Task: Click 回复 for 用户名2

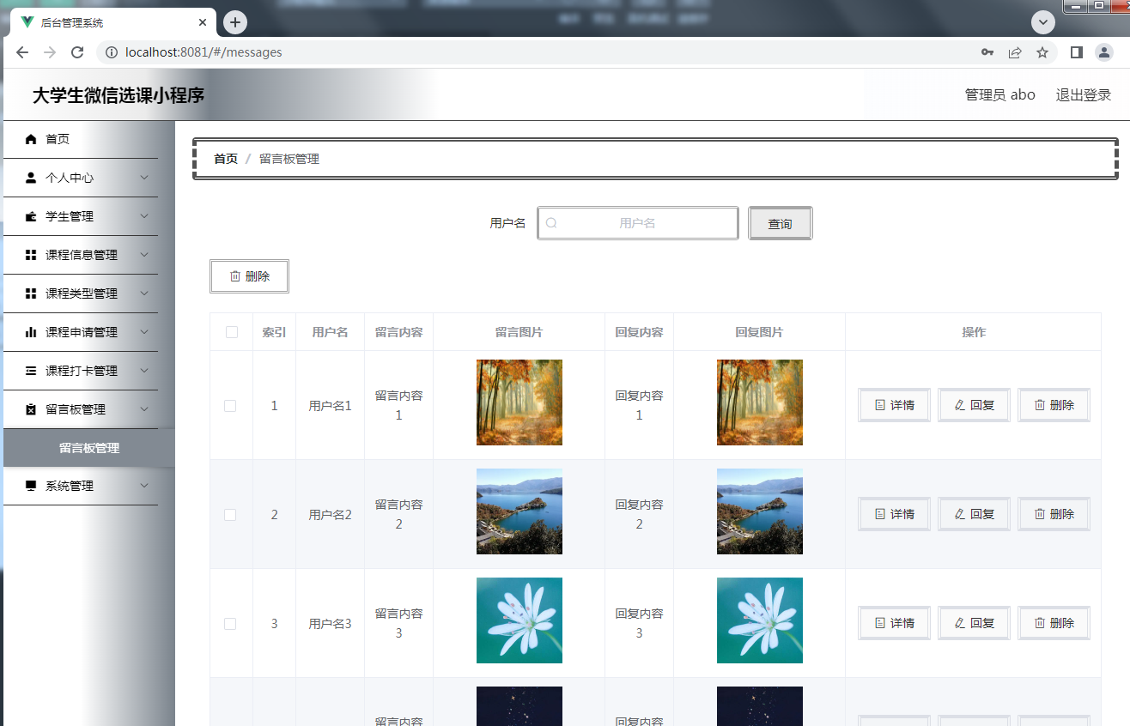Action: click(974, 514)
